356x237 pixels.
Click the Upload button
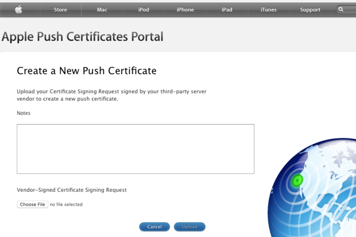(x=190, y=227)
